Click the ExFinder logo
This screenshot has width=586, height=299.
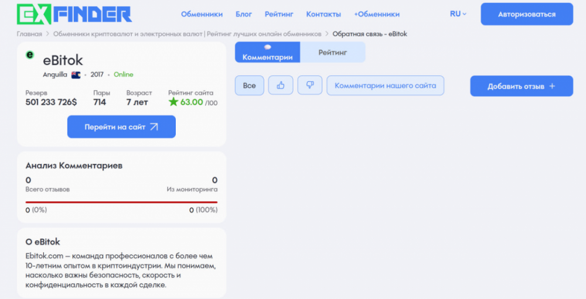(74, 14)
